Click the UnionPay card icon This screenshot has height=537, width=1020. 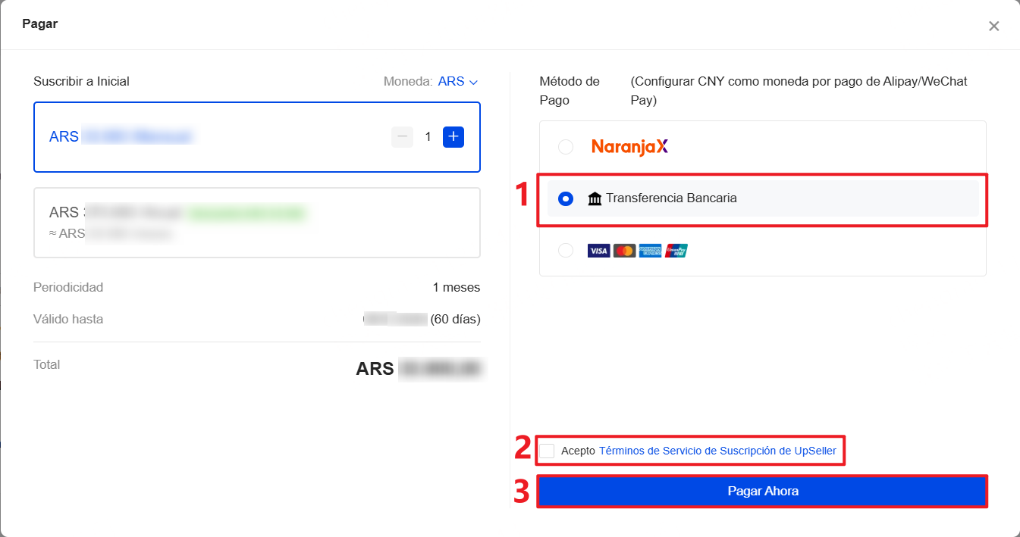tap(676, 251)
